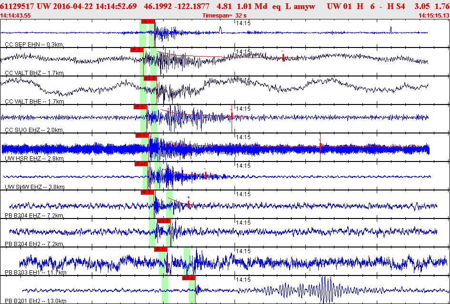Click the coda end marker on UW HSR EHZ

pos(320,147)
